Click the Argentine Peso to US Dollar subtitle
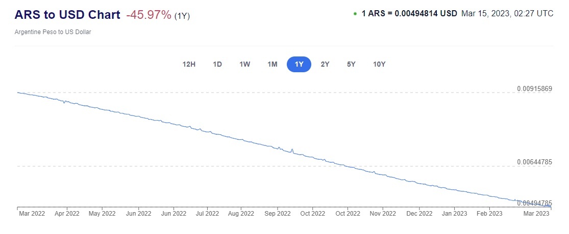Viewport: 569px width, 234px height. pyautogui.click(x=53, y=32)
